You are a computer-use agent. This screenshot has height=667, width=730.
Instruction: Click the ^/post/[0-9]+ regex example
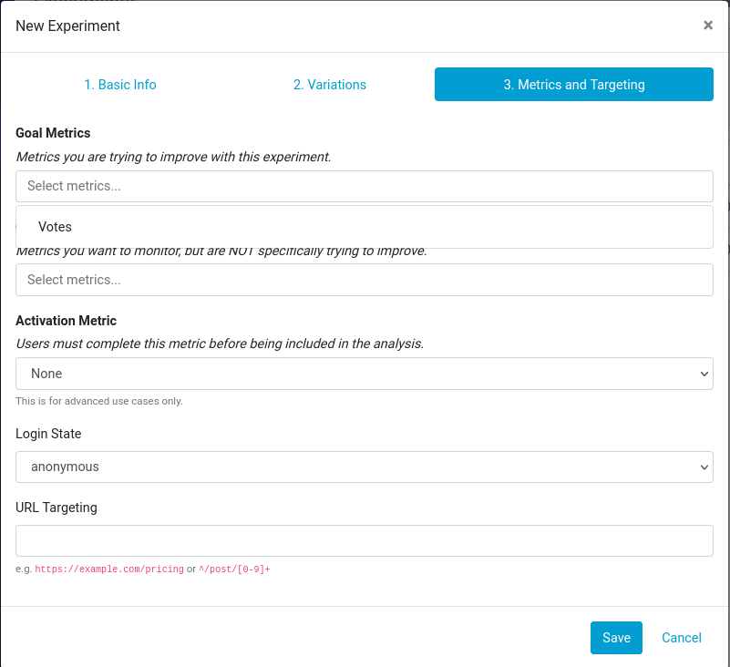[x=234, y=570]
